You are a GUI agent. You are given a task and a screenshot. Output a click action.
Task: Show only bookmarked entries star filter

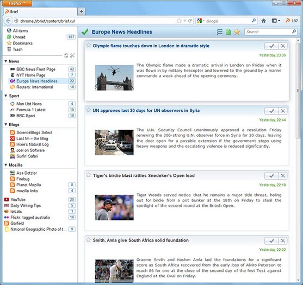pos(237,32)
